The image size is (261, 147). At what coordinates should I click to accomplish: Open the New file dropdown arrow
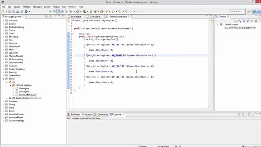click(x=6, y=11)
